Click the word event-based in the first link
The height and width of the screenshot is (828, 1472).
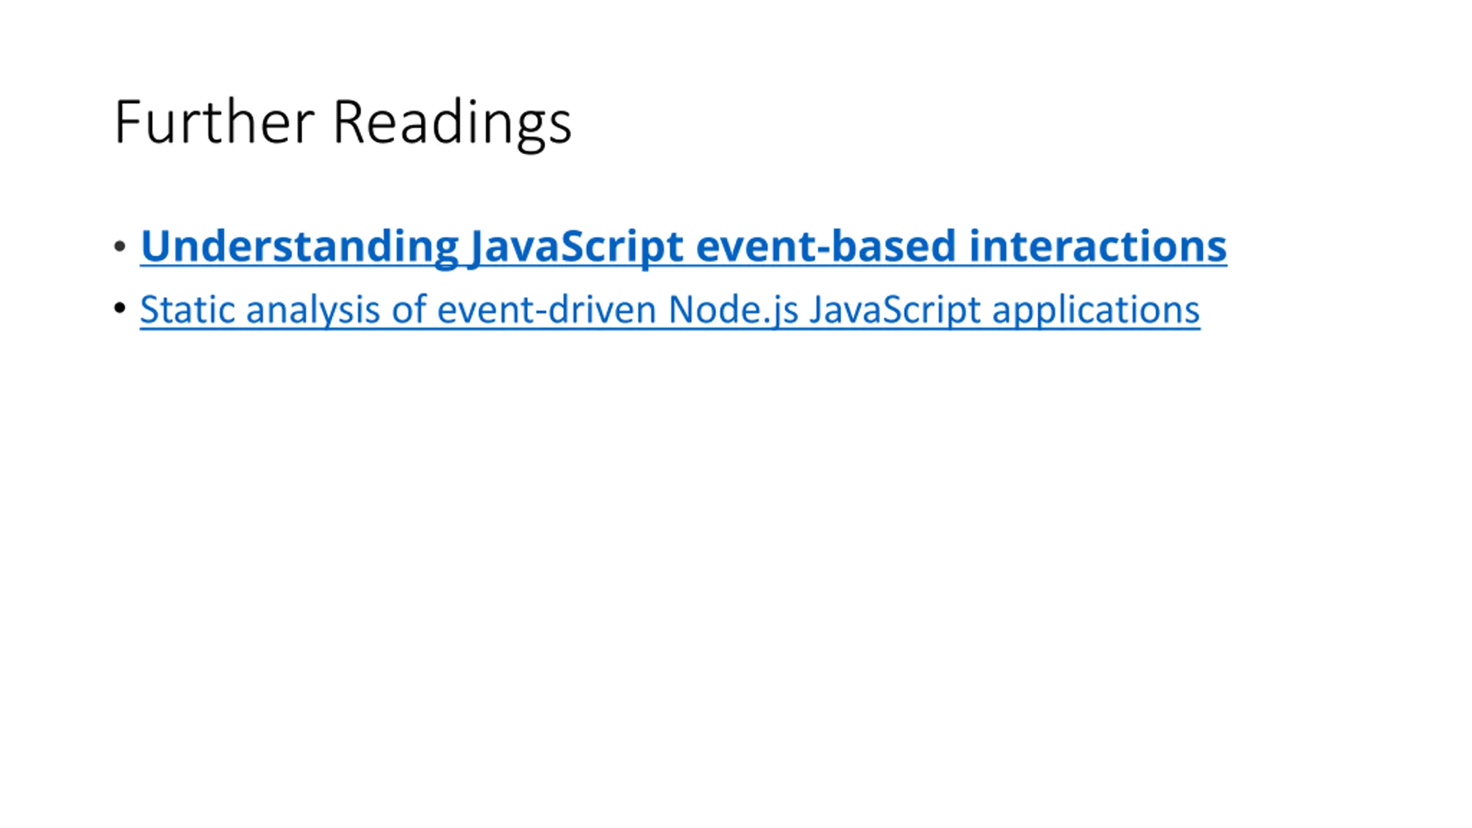point(826,246)
